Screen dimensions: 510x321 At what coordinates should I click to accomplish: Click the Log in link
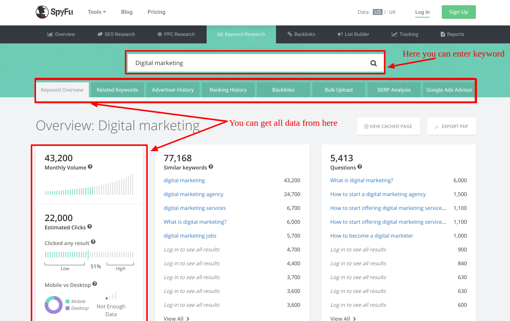pos(422,12)
